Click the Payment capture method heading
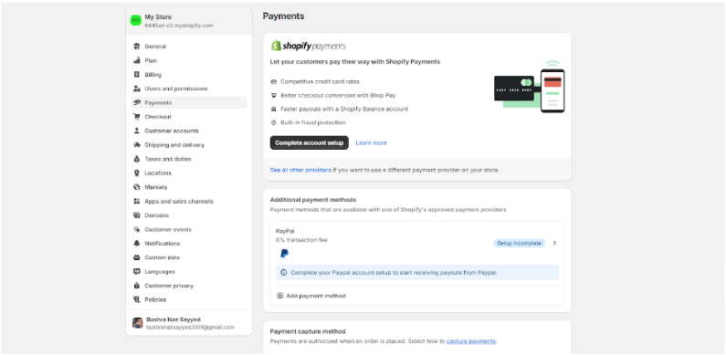The height and width of the screenshot is (355, 726). pos(308,331)
